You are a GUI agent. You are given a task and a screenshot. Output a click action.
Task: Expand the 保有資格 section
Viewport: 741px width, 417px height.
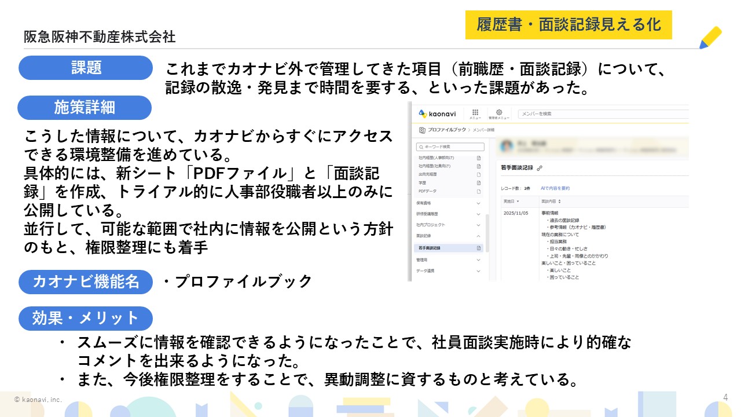tap(478, 203)
